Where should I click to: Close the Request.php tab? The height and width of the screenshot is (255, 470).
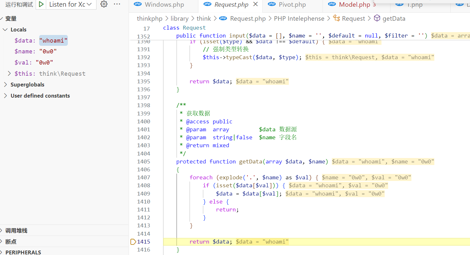coord(255,4)
